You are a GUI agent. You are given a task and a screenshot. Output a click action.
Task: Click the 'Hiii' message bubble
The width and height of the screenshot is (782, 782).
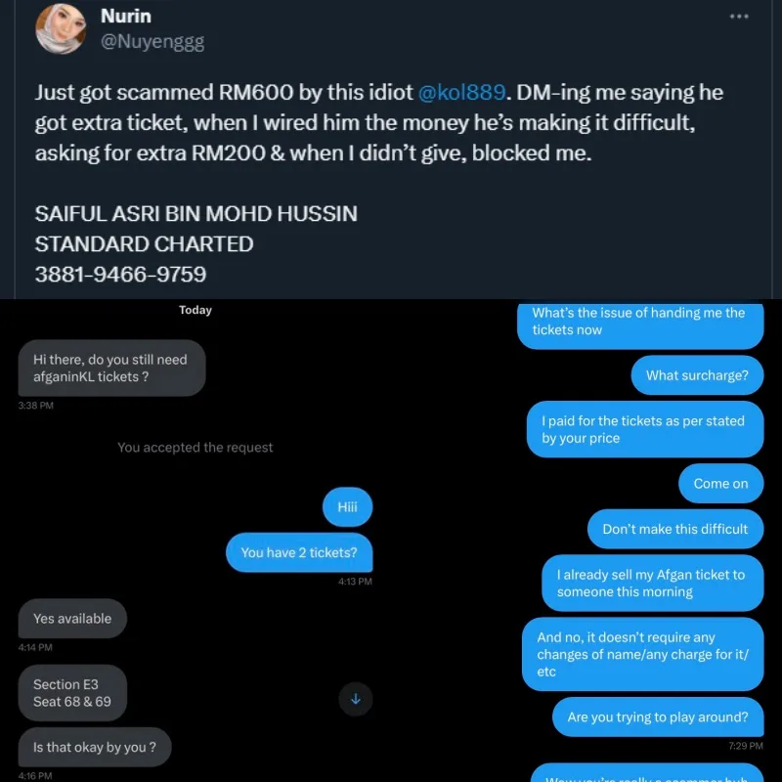click(x=348, y=507)
